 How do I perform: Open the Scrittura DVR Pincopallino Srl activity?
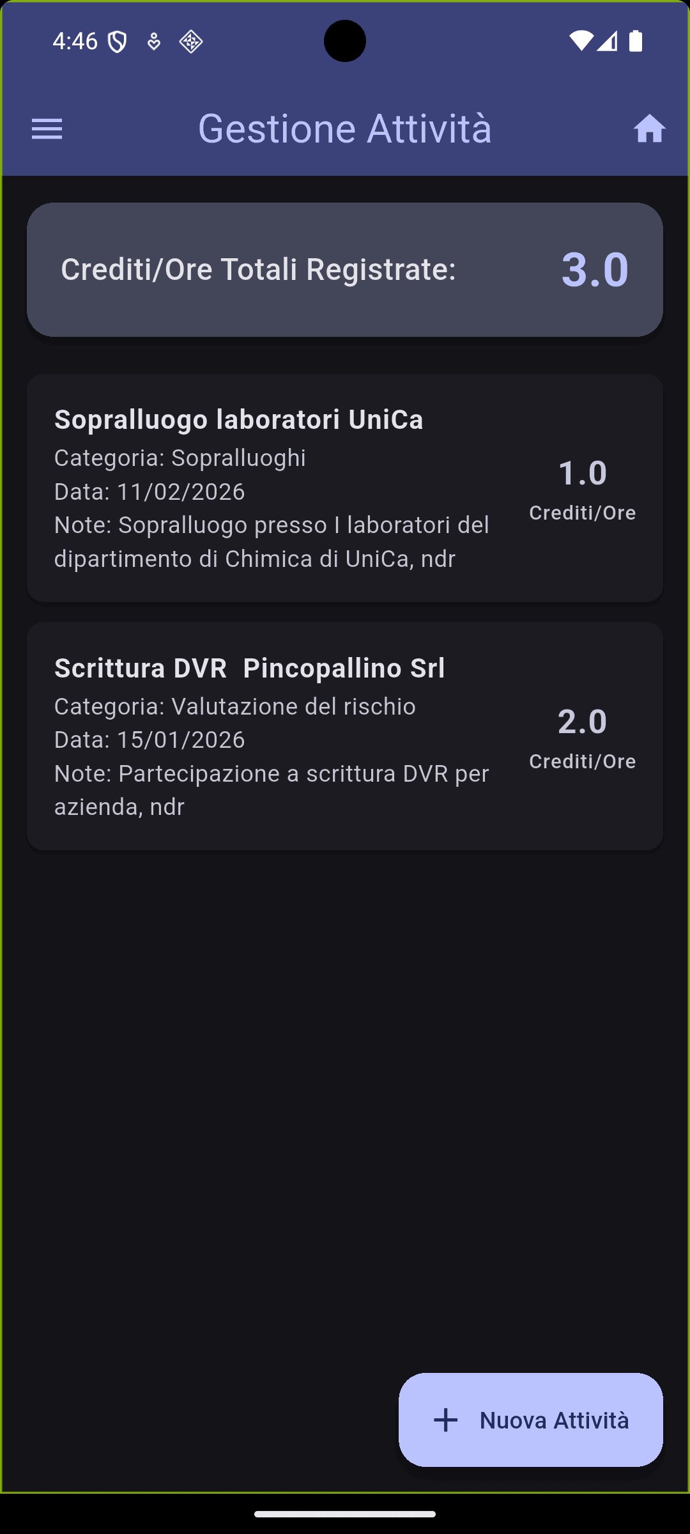(x=345, y=735)
